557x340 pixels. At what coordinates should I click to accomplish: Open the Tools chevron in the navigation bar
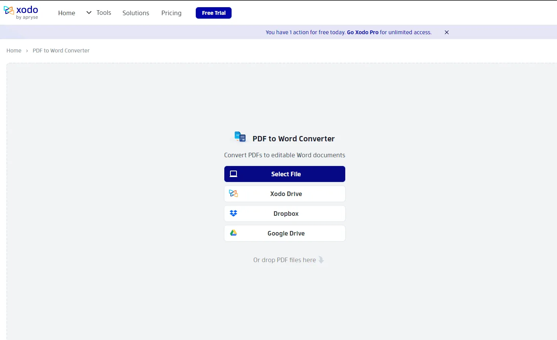(x=89, y=13)
